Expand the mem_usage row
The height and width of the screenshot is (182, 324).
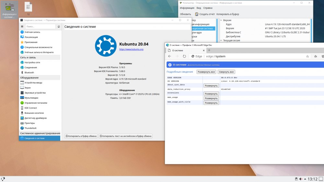coord(211,98)
